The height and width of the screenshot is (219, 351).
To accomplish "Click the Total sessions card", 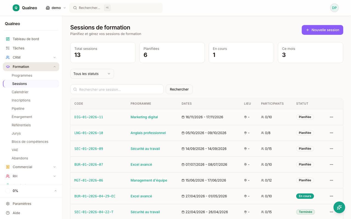I will pos(103,53).
